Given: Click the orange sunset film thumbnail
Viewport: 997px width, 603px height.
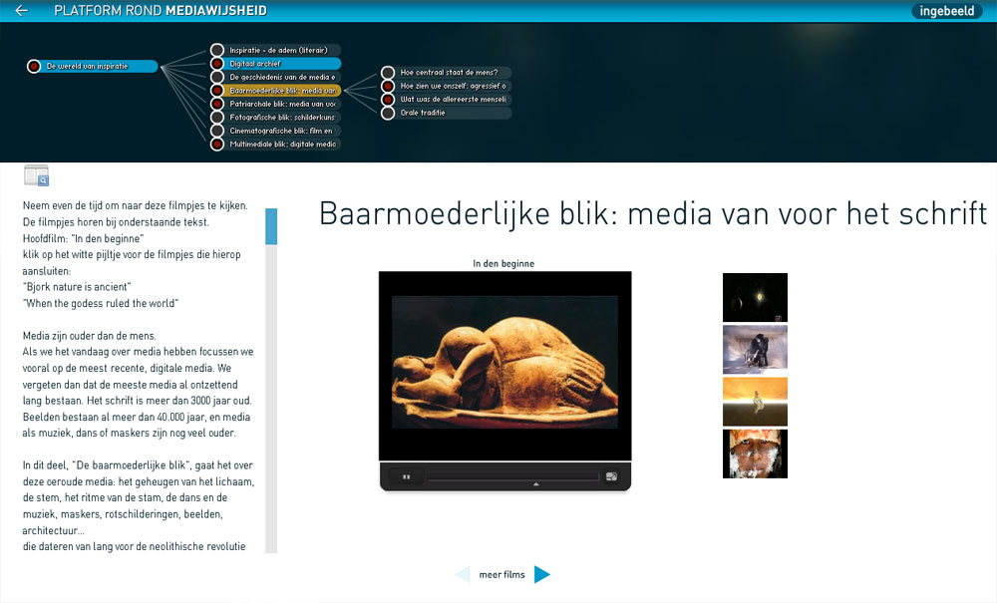Looking at the screenshot, I should (755, 402).
